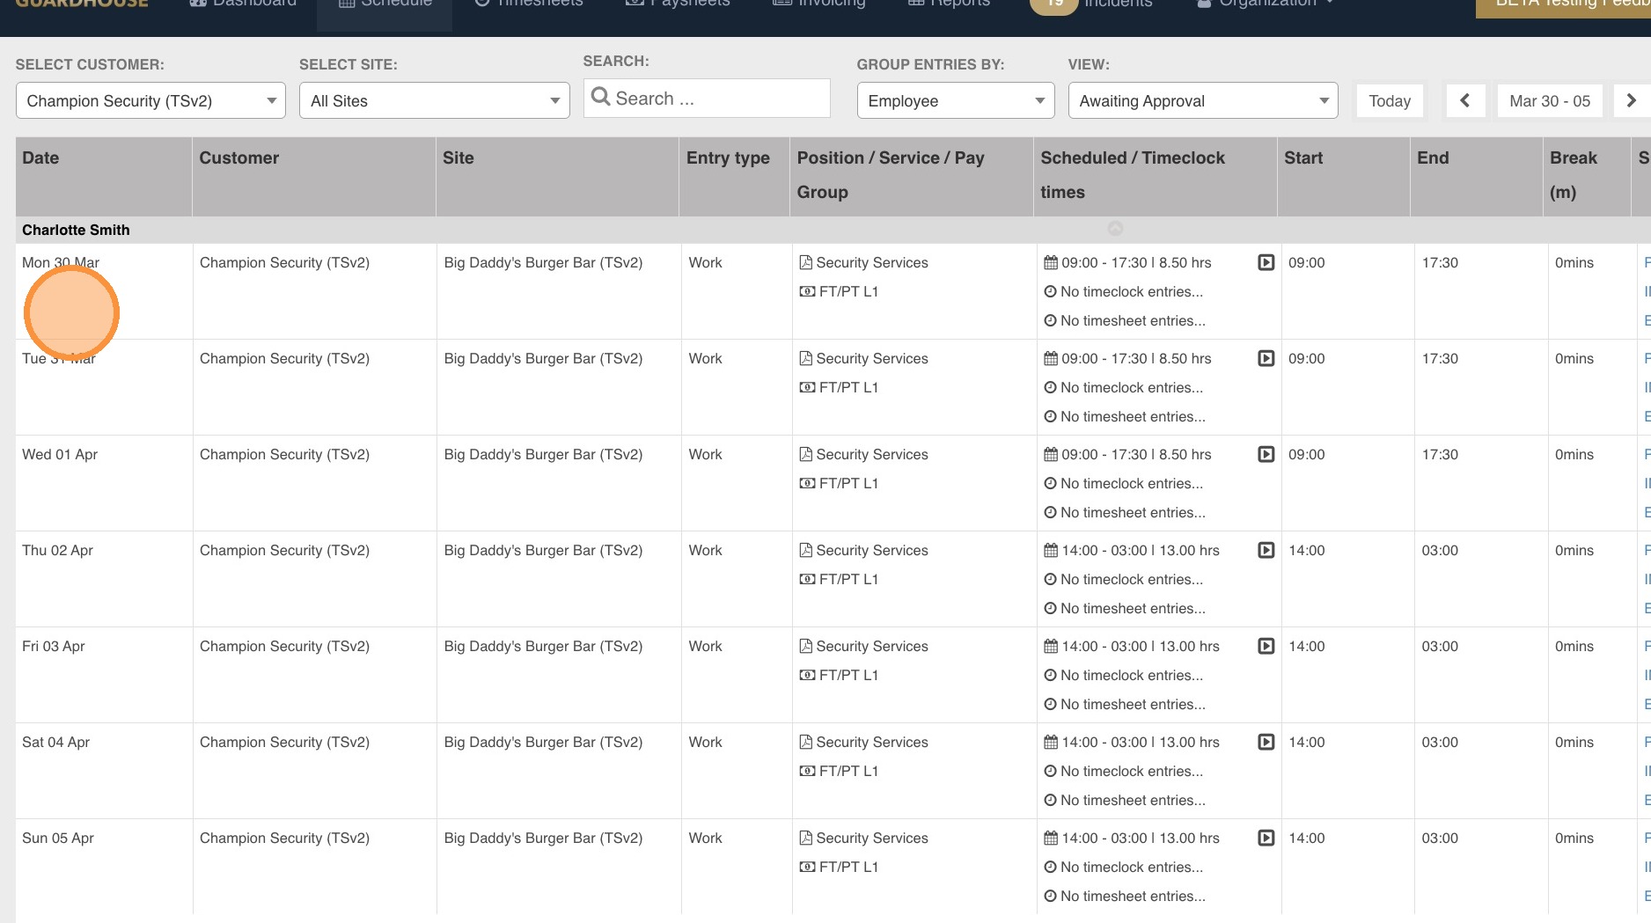The image size is (1651, 923).
Task: Click the Date column header
Action: [104, 176]
